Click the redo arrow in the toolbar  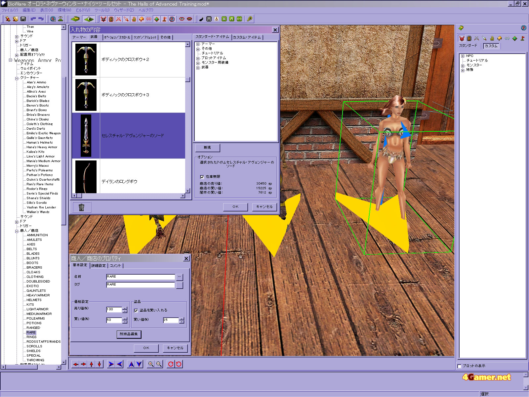coord(41,19)
